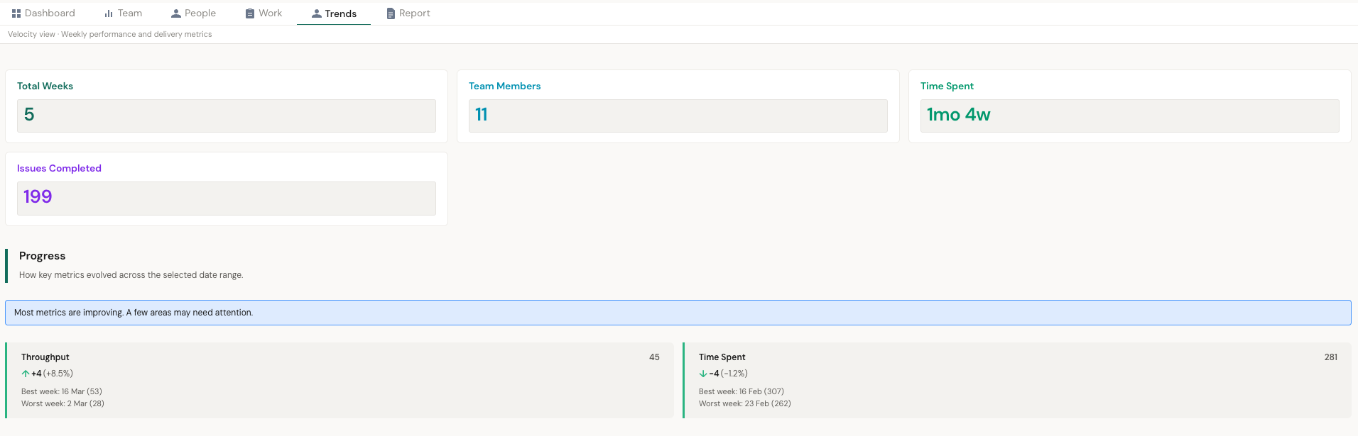Image resolution: width=1358 pixels, height=436 pixels.
Task: Click the People person icon
Action: (x=176, y=13)
